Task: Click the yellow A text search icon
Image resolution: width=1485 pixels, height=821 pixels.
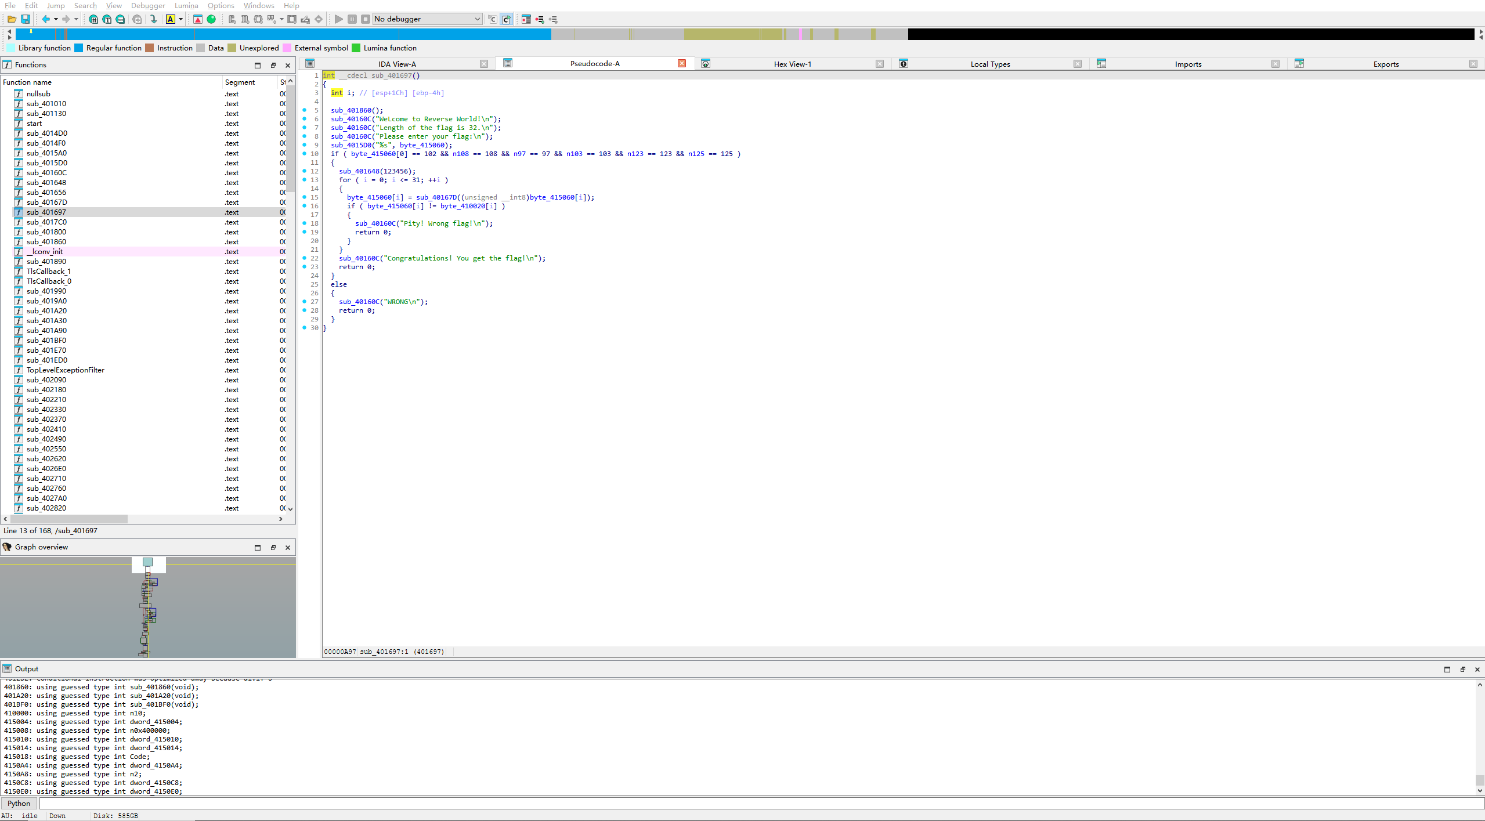Action: coord(171,19)
